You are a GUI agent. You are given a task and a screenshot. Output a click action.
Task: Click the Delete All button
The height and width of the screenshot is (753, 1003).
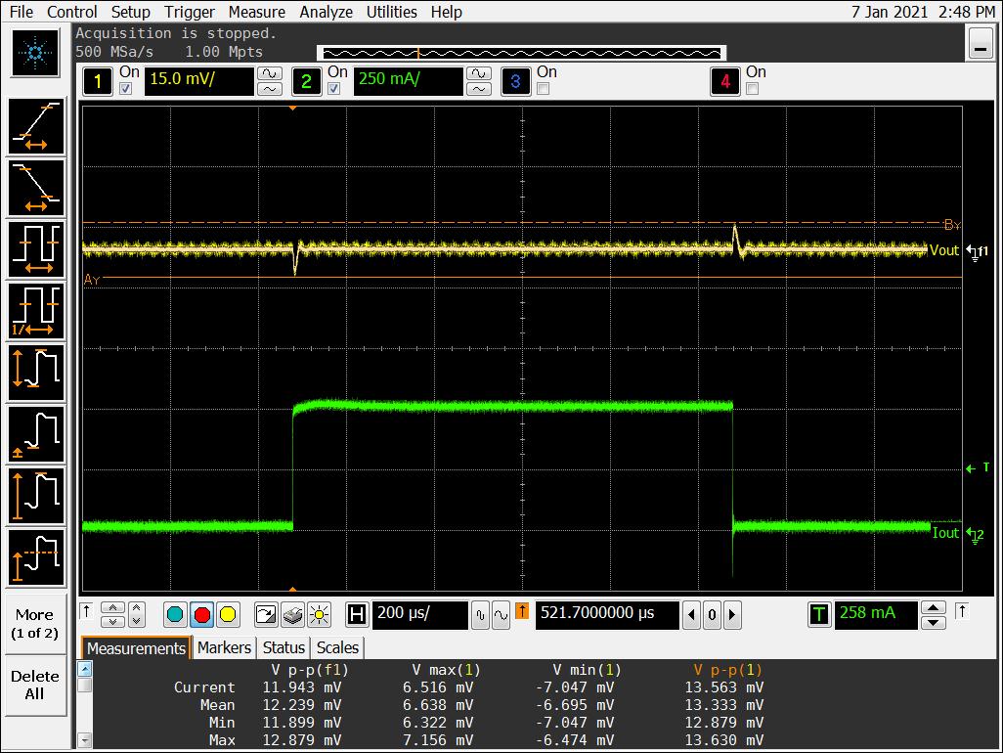pyautogui.click(x=34, y=686)
